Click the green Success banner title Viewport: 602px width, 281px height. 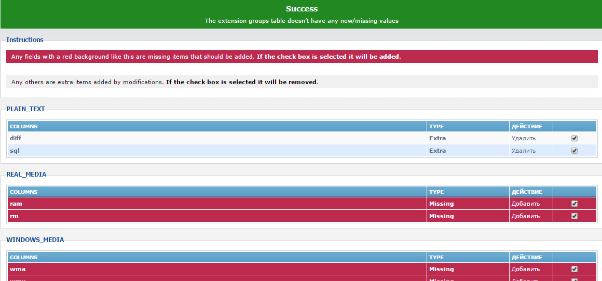point(302,9)
